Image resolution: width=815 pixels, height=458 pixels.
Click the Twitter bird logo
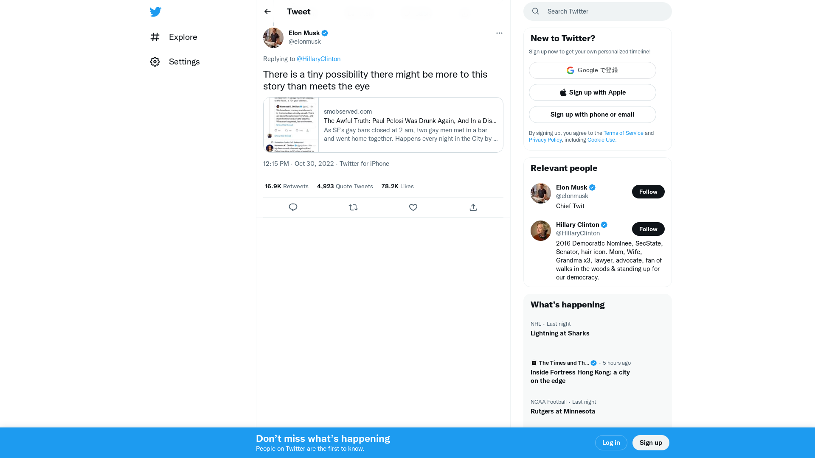(155, 12)
